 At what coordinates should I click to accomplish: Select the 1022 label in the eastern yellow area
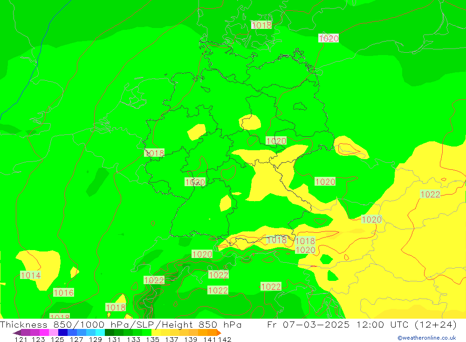(x=430, y=195)
